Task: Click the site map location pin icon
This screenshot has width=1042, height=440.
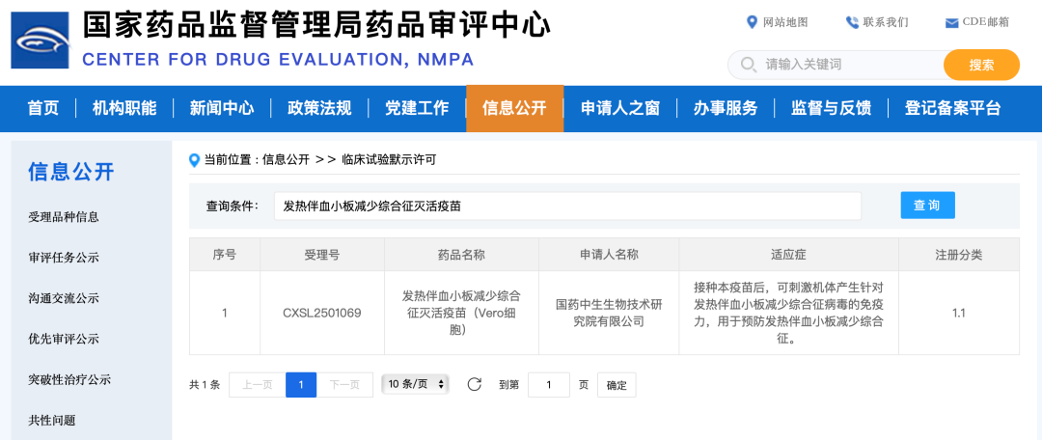Action: 753,22
